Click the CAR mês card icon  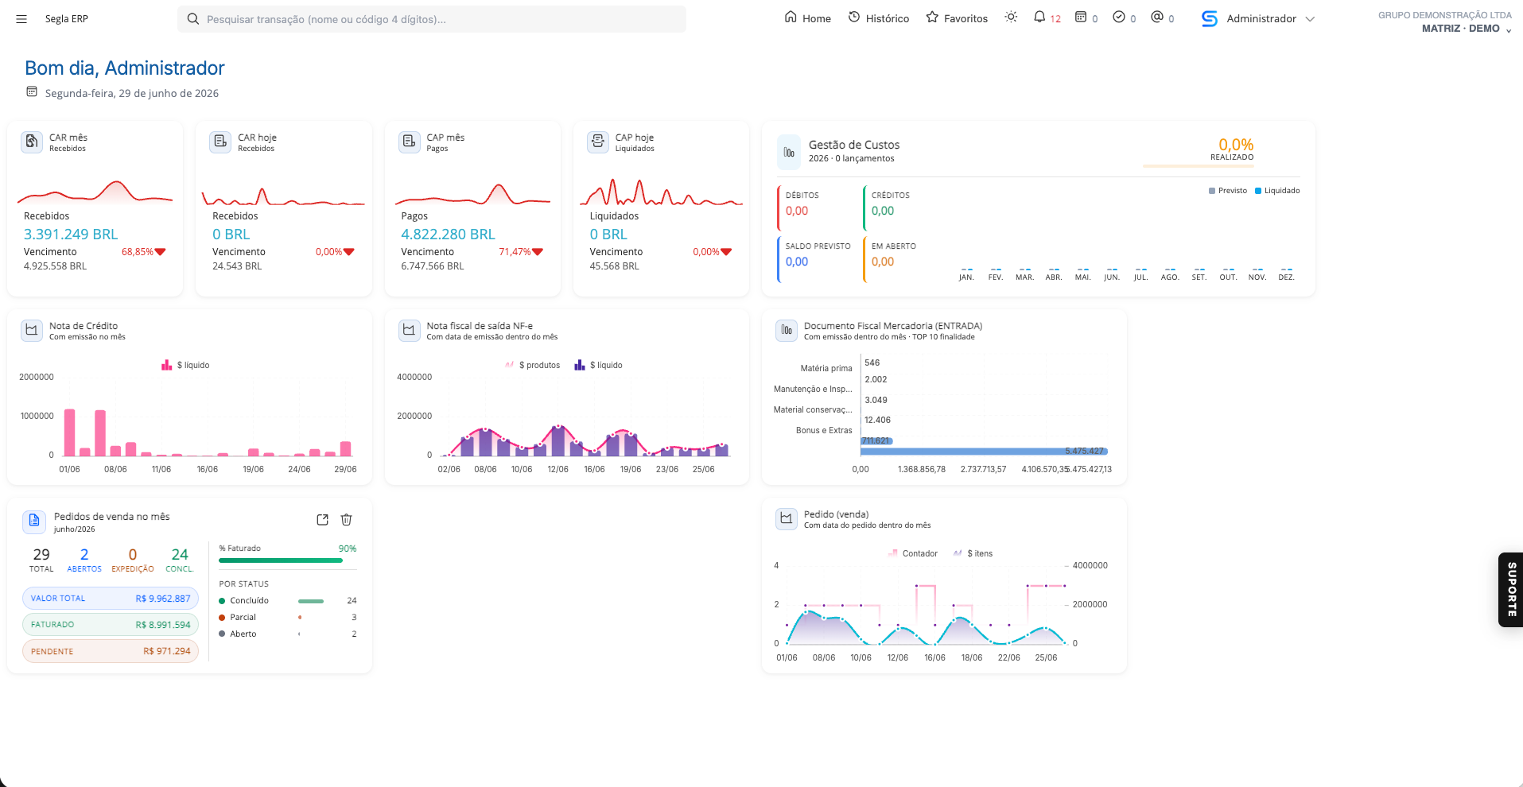point(32,142)
